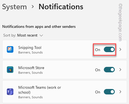Screen dimensions: 129x104
Task: Click Banners, Sounds under Snipping Tool
Action: click(x=31, y=52)
